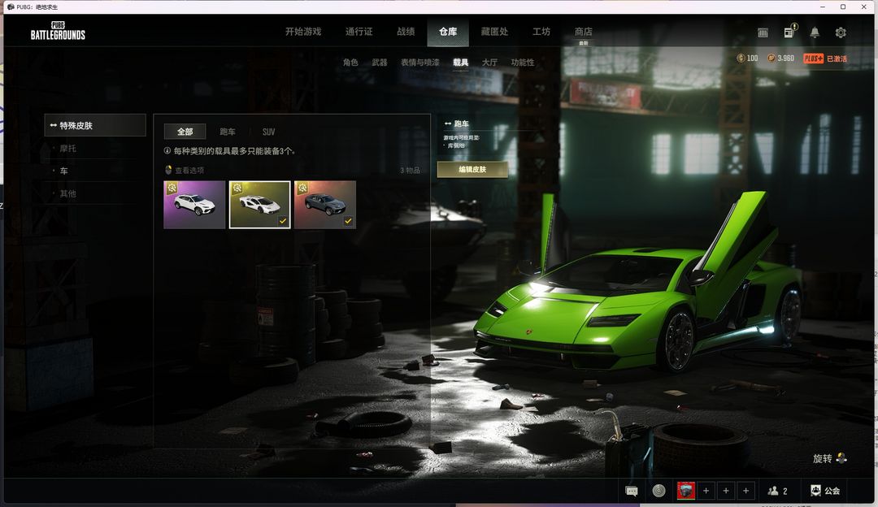
Task: Click the radar target icon in bottom bar
Action: point(658,491)
